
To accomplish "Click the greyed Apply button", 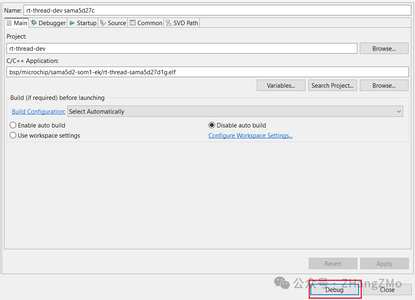I will pos(384,264).
